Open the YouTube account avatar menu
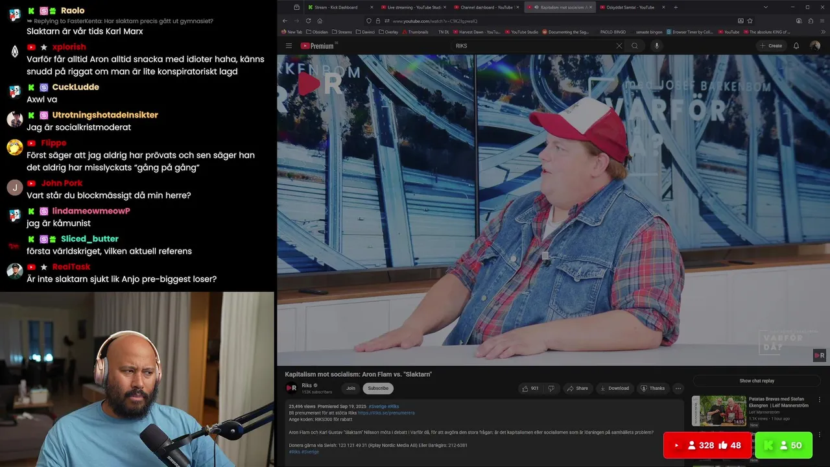The height and width of the screenshot is (467, 830). click(815, 46)
